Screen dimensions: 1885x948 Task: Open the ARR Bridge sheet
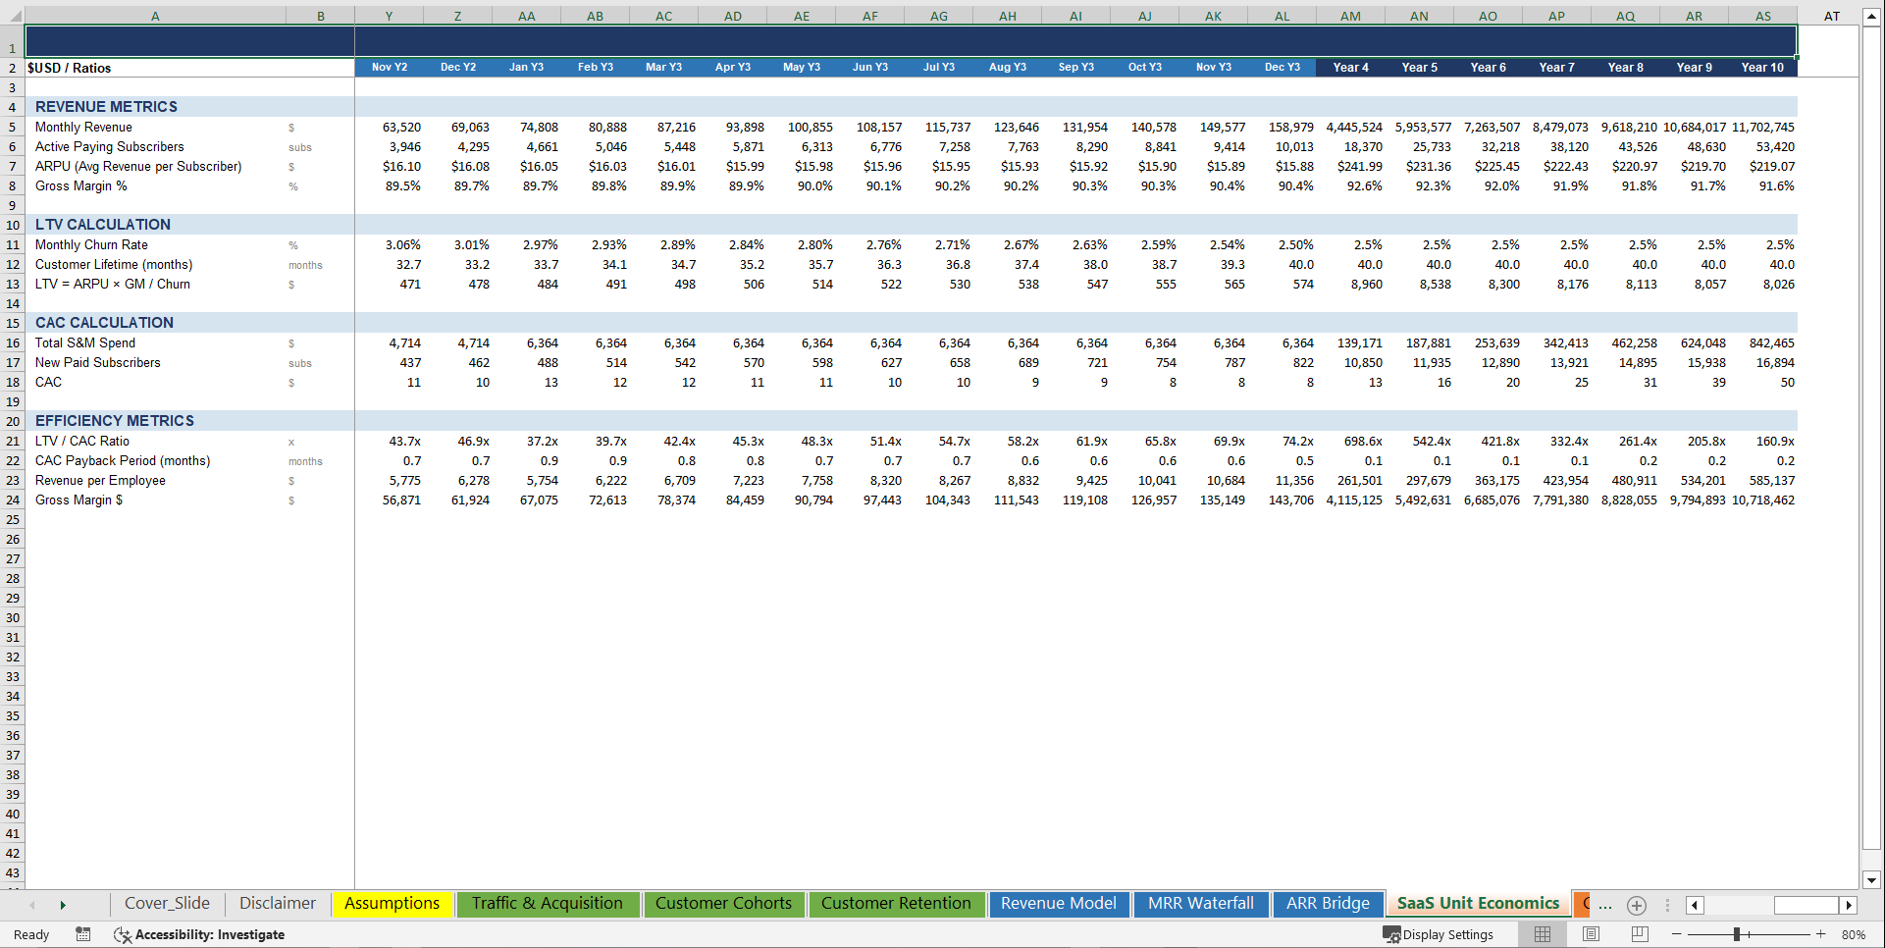point(1328,904)
